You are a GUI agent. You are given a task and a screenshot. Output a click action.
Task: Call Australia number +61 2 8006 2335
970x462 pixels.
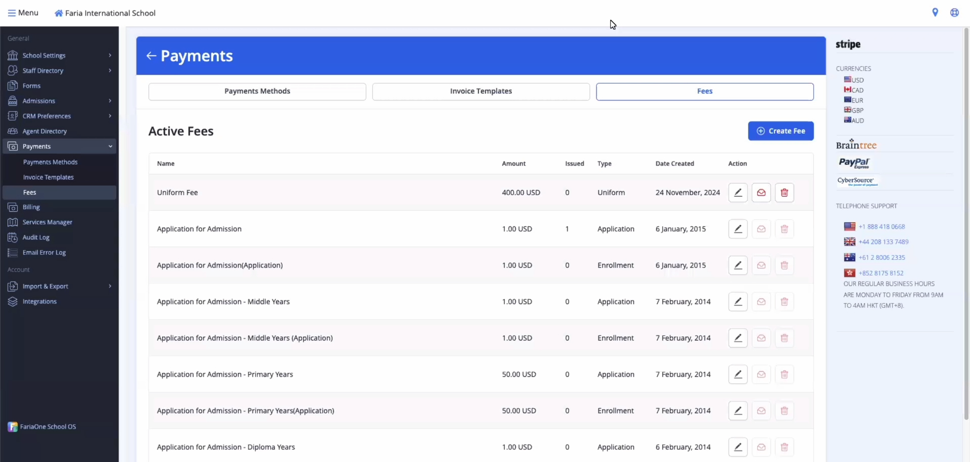click(x=882, y=258)
